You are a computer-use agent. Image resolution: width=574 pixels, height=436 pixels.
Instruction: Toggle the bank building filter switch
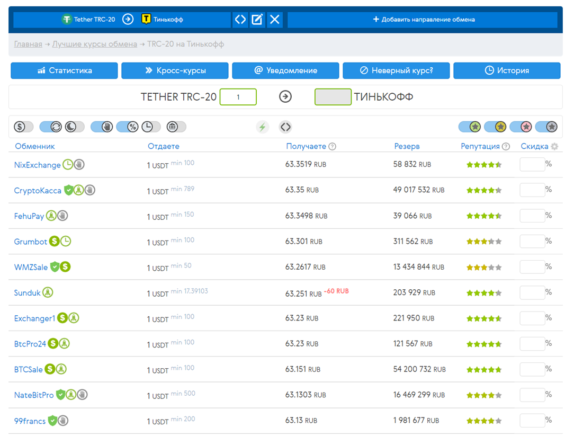(x=176, y=127)
